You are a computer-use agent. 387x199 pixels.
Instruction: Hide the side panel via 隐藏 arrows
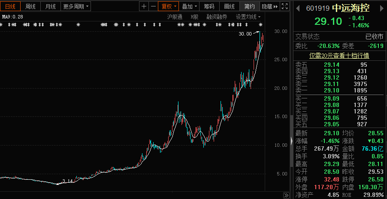coord(269,6)
